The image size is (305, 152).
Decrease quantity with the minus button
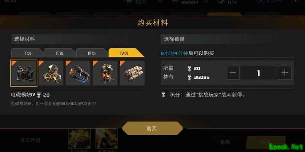tap(233, 73)
